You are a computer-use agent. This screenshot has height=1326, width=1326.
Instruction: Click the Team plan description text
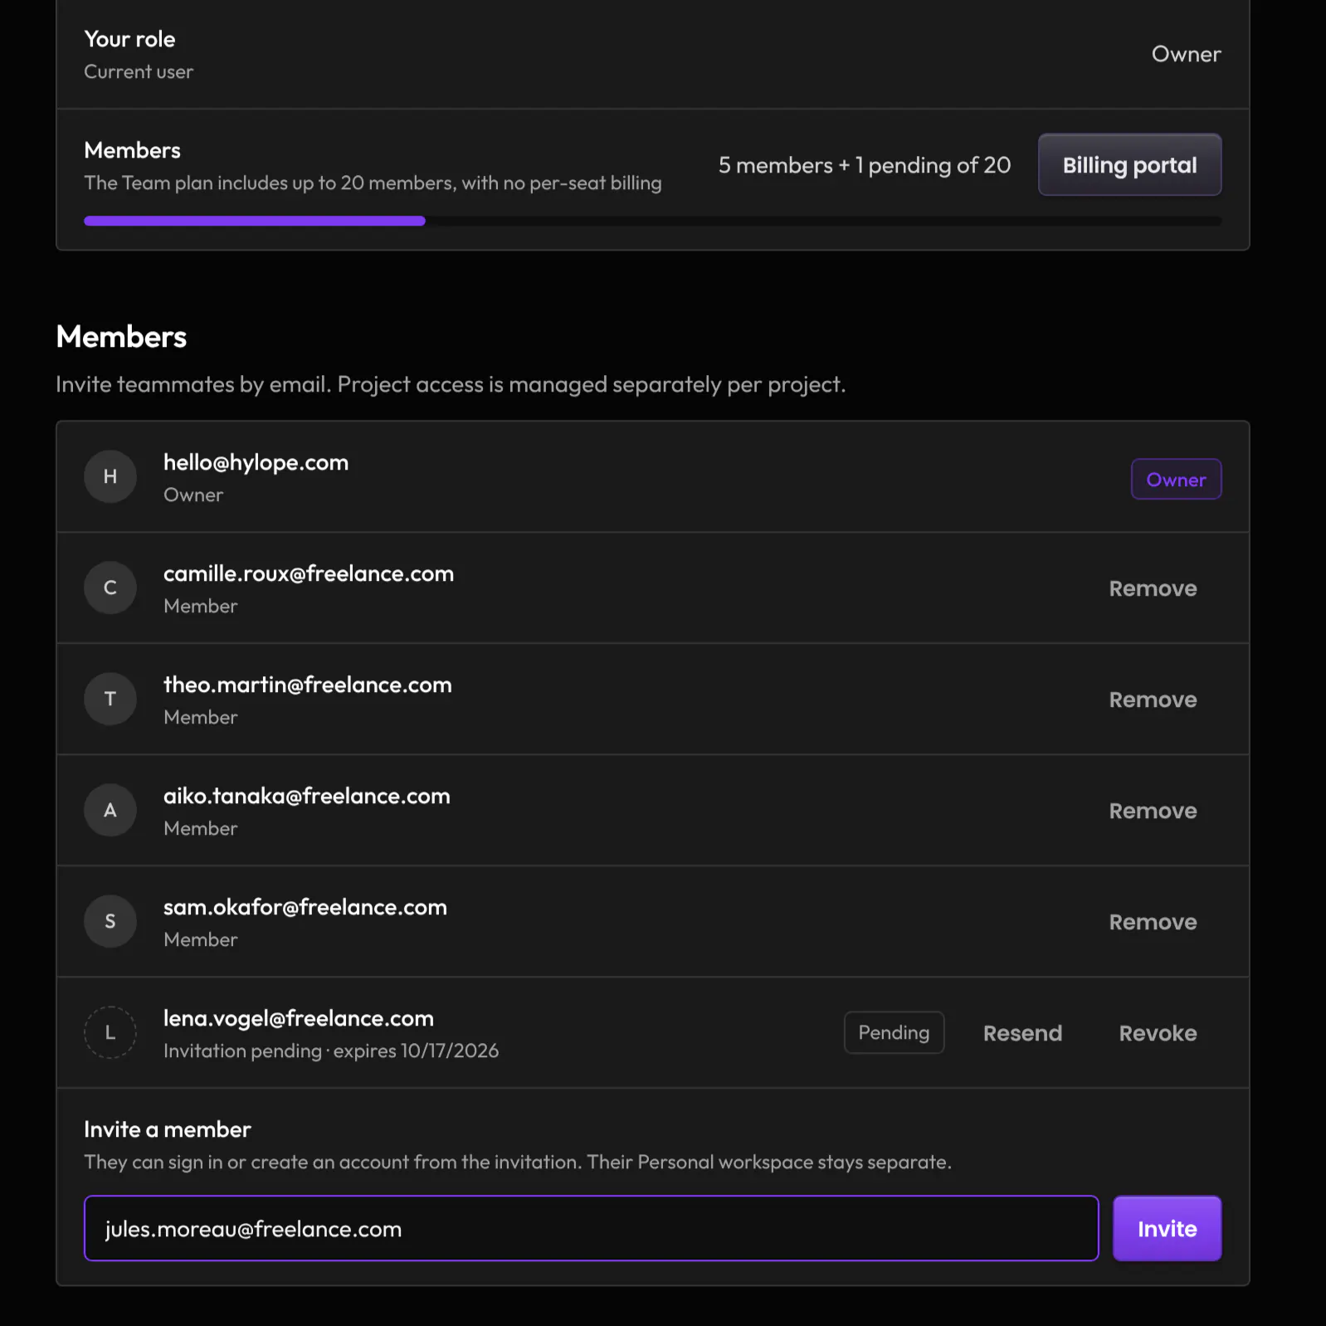373,183
